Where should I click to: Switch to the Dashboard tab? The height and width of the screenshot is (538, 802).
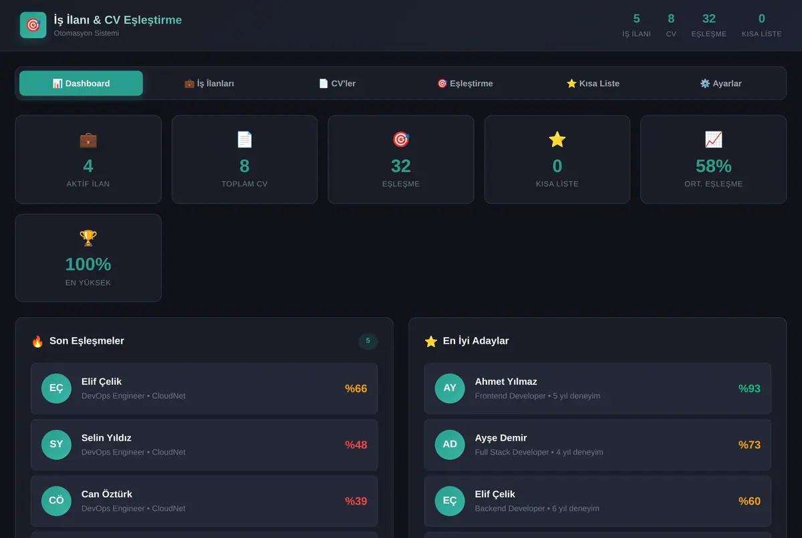click(x=81, y=83)
